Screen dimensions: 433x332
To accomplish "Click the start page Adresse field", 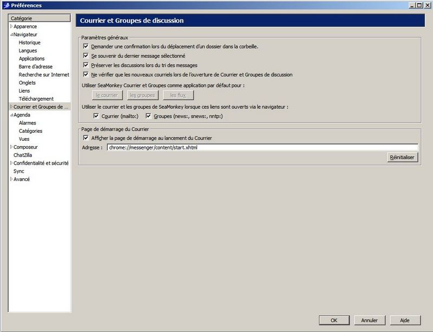I will click(x=262, y=147).
